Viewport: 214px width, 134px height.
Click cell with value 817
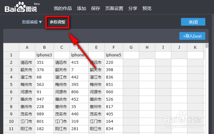(x=114, y=107)
